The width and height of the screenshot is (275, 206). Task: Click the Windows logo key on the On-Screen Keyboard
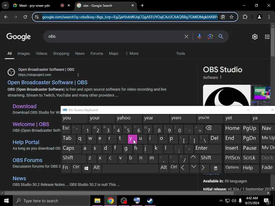tap(86, 168)
